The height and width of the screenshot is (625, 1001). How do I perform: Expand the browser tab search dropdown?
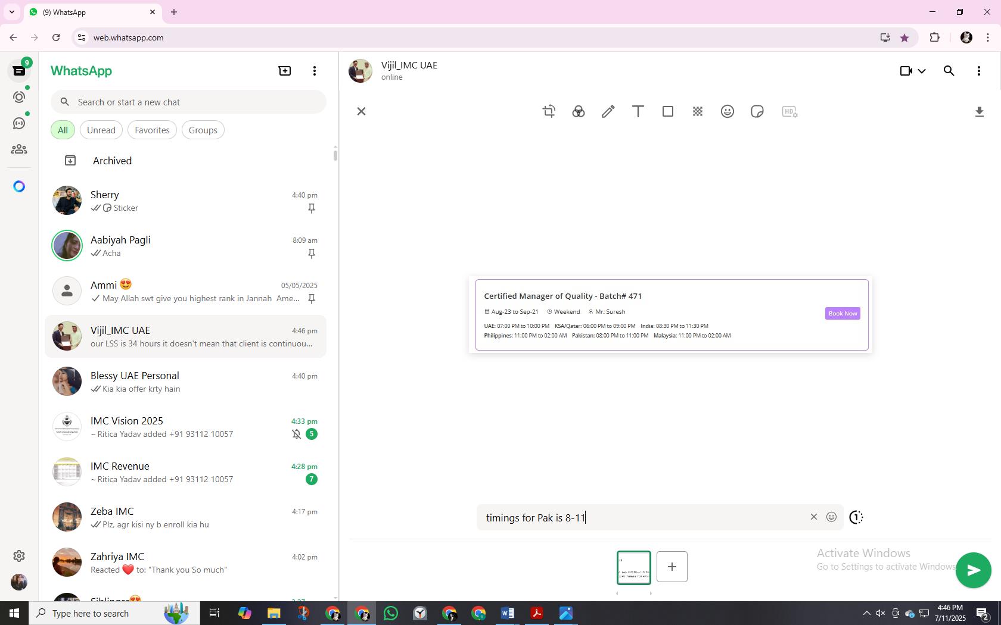click(x=11, y=12)
